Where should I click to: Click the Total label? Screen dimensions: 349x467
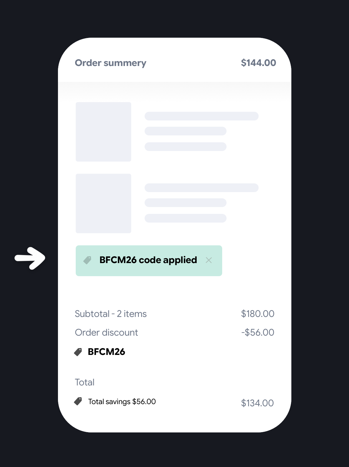click(x=84, y=382)
